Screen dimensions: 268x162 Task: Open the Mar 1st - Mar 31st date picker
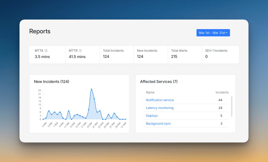point(213,33)
